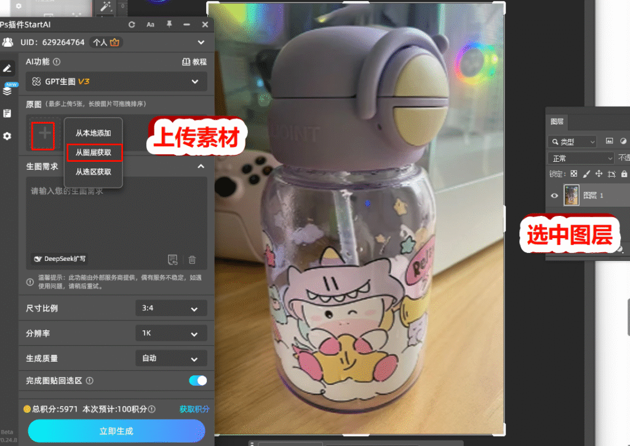
Task: Click the info icon beside AI功能
Action: [x=57, y=62]
